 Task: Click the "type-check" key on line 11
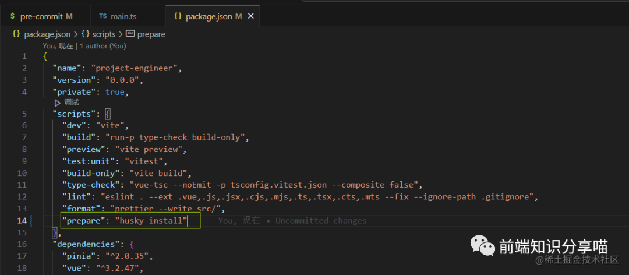click(x=91, y=185)
